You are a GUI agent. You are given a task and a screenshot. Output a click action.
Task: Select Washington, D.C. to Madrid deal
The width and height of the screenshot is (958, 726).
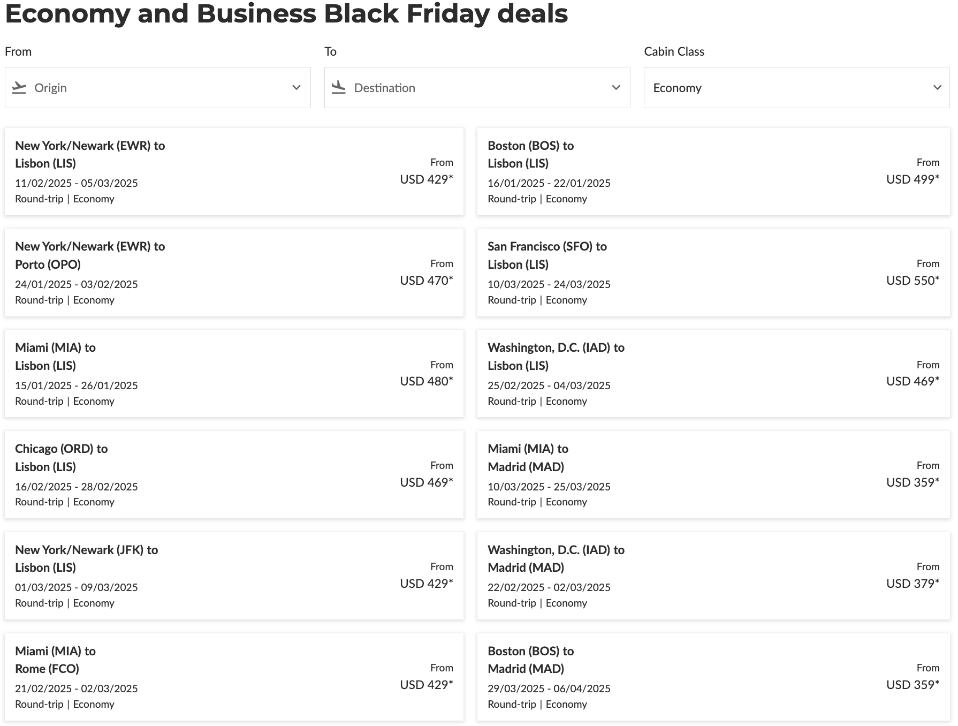713,576
